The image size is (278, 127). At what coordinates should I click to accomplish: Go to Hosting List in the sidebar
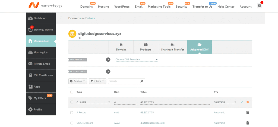(x=41, y=52)
